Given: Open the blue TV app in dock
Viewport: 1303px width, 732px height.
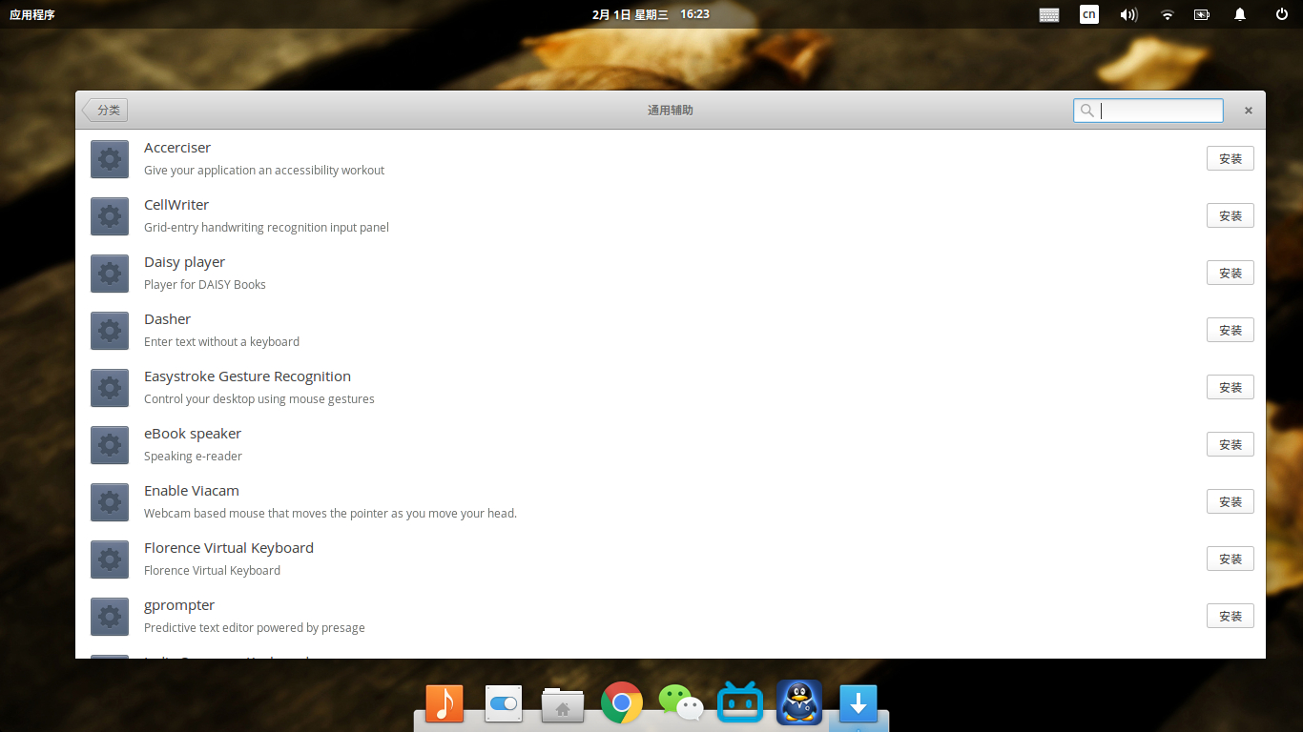Looking at the screenshot, I should (x=740, y=702).
